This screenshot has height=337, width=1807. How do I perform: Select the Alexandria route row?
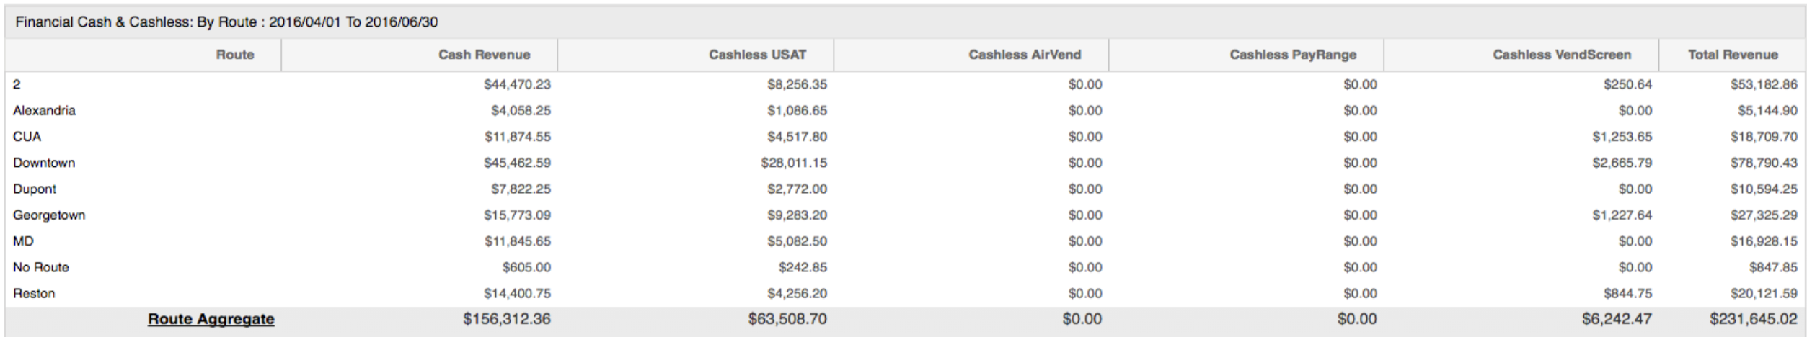pos(903,111)
